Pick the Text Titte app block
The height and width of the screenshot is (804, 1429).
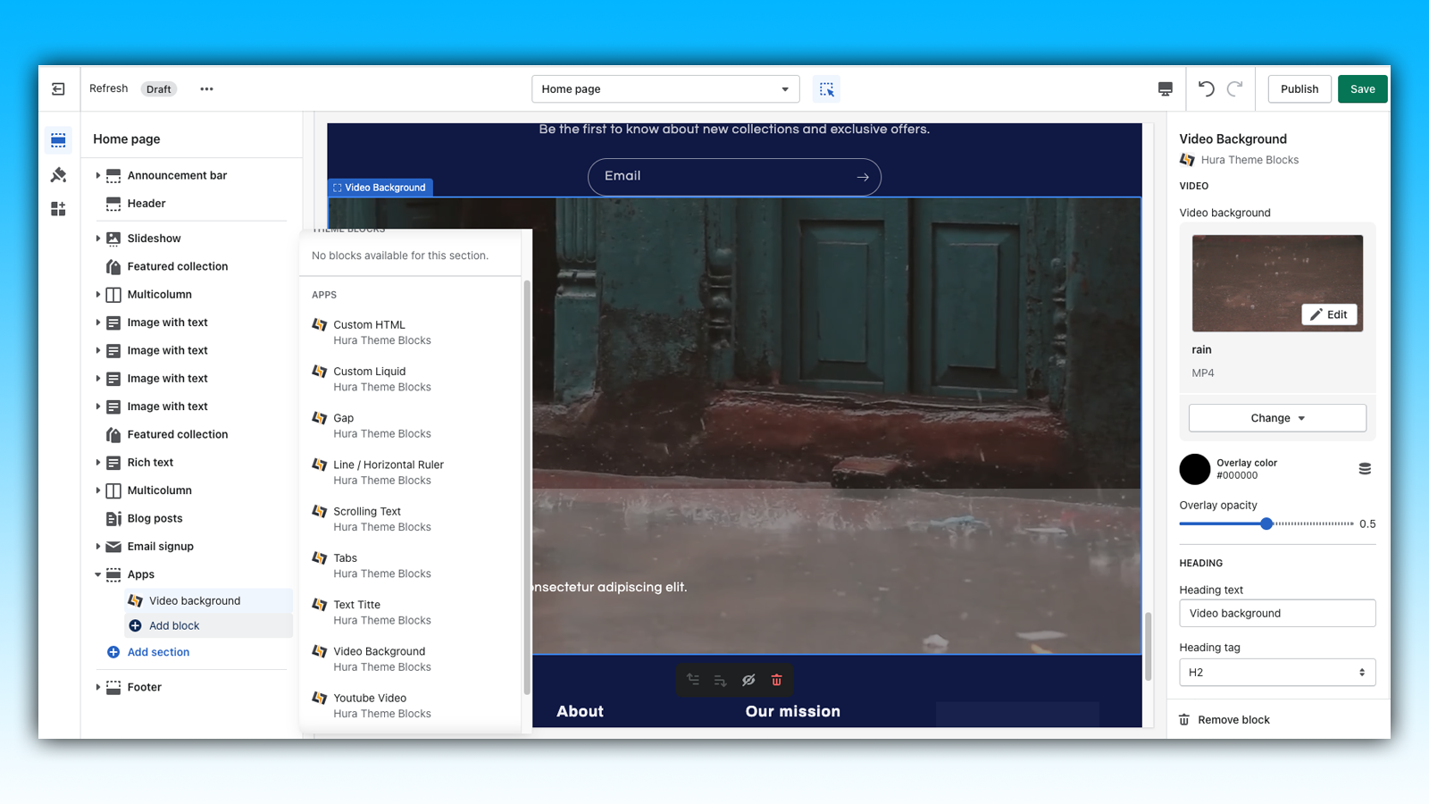410,612
